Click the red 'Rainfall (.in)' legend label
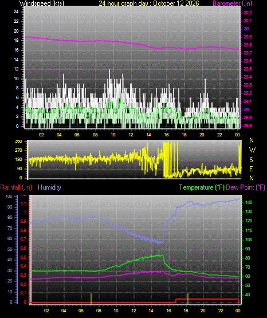 click(x=16, y=187)
